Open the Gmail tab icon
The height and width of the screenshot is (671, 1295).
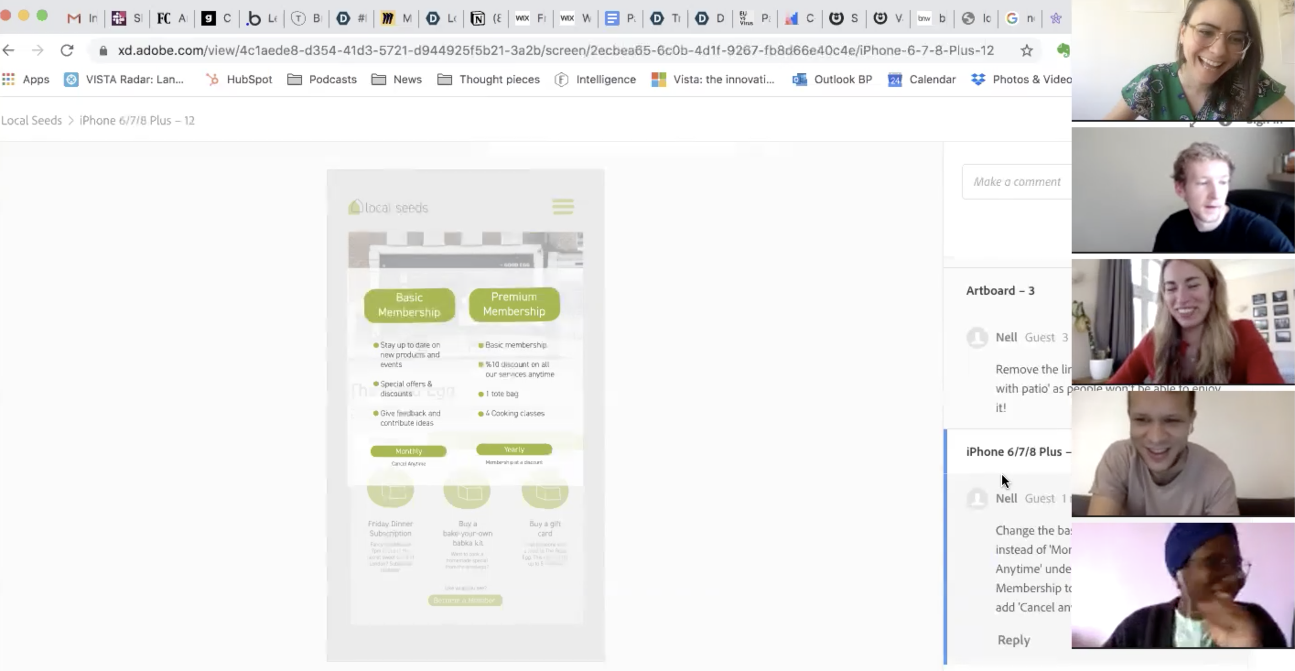coord(74,19)
